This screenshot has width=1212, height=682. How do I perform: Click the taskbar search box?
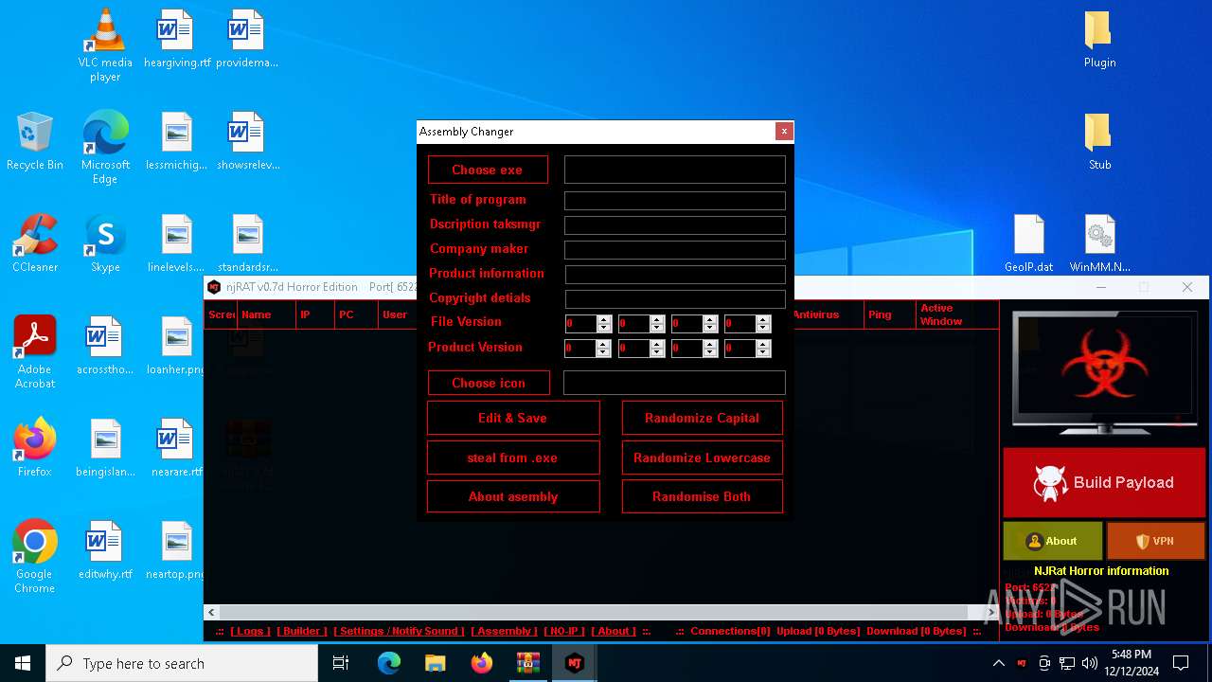(x=182, y=663)
